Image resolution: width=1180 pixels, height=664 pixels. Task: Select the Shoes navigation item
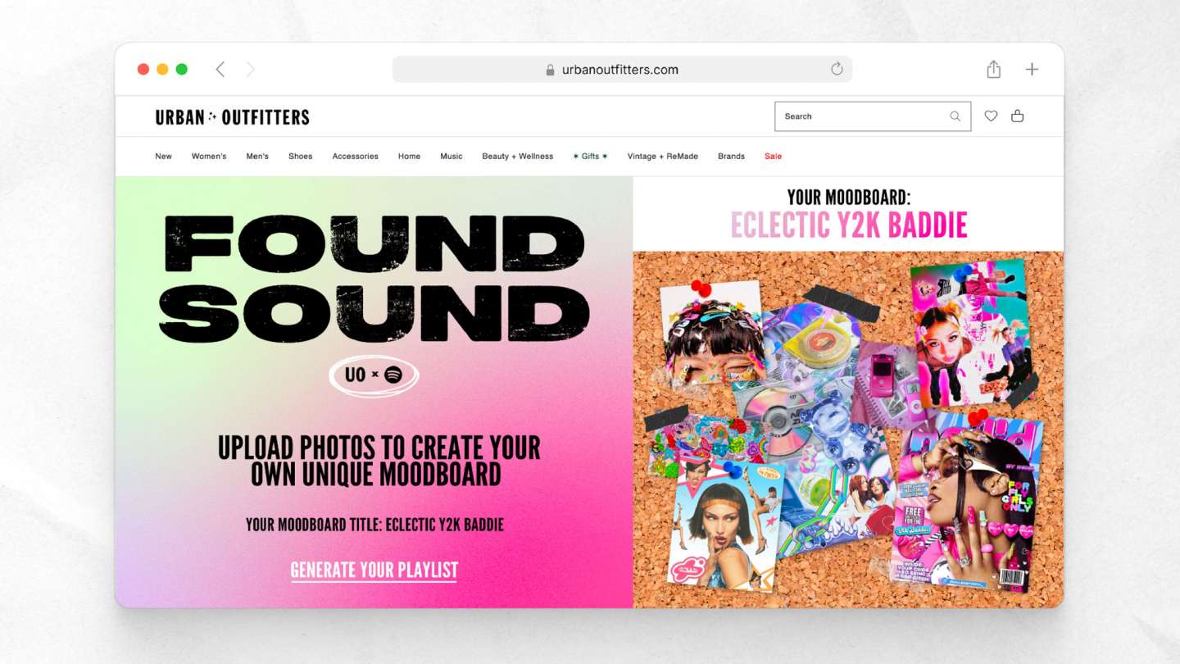[x=300, y=157]
